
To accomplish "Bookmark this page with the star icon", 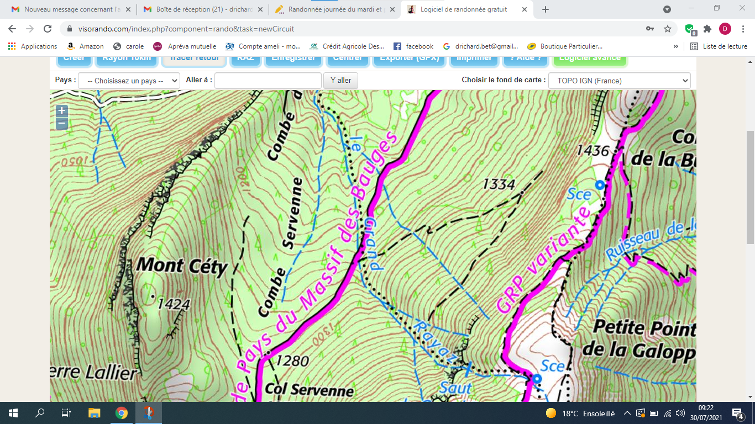I will 668,29.
